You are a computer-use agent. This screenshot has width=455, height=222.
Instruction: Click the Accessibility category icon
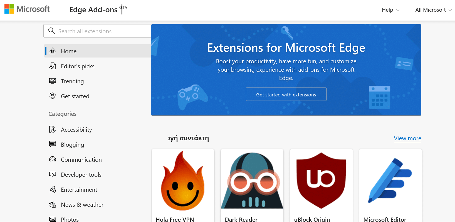click(x=53, y=129)
